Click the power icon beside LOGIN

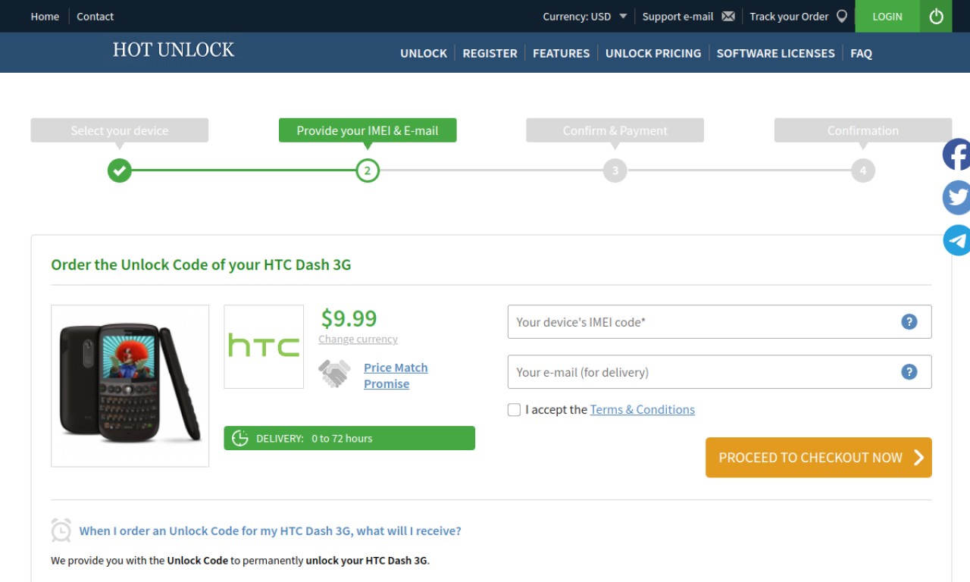[x=936, y=16]
